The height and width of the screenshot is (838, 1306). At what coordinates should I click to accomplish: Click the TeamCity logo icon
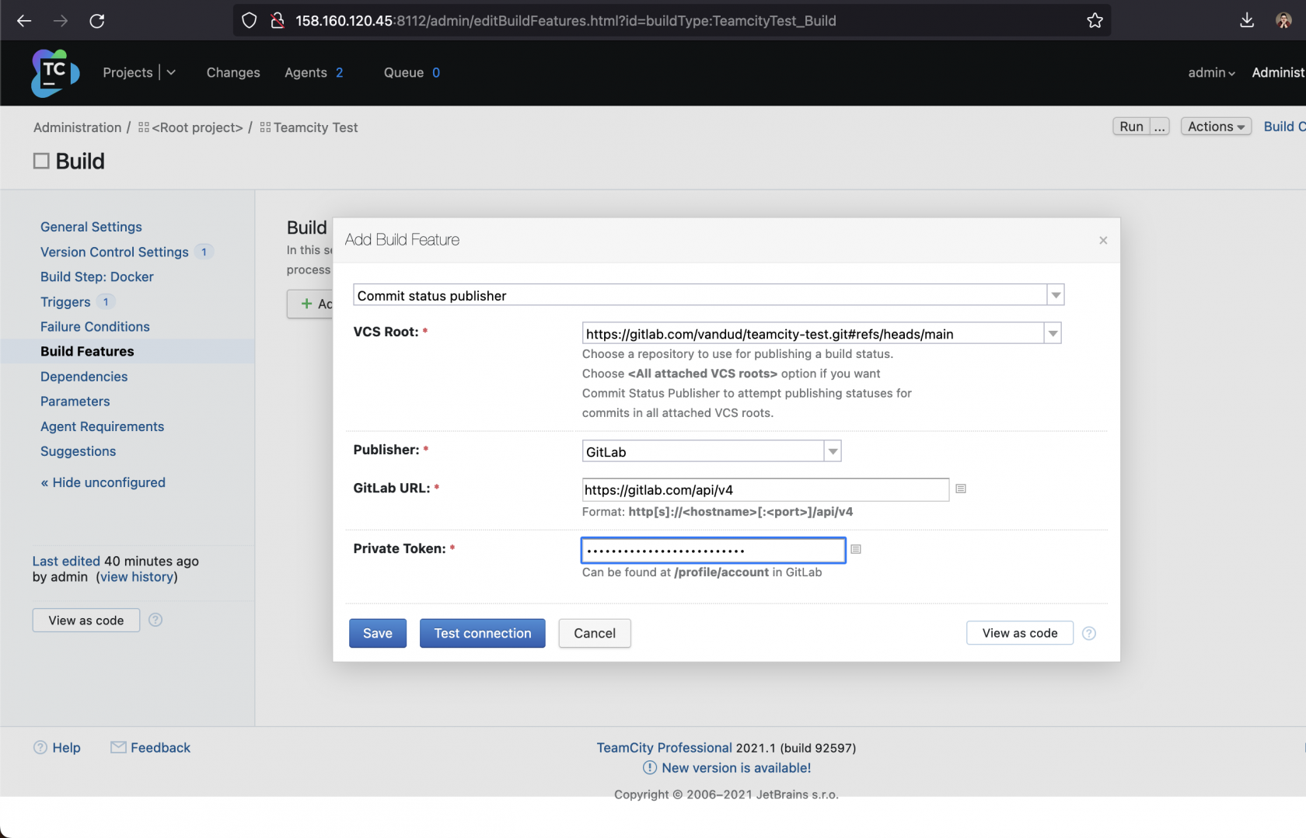[55, 73]
